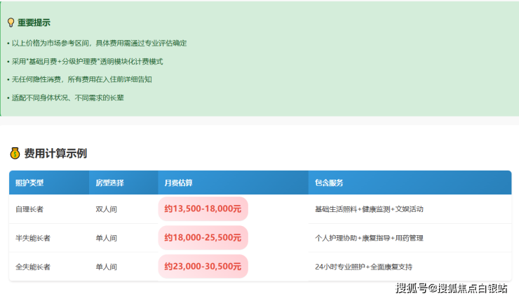Viewport: 519px width, 299px height.
Task: Click the lightbulb icon beside 重要提示
Action: coord(11,22)
